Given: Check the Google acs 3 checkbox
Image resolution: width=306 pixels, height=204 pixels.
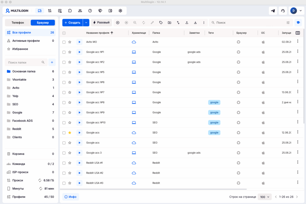Looking at the screenshot, I should (64, 153).
